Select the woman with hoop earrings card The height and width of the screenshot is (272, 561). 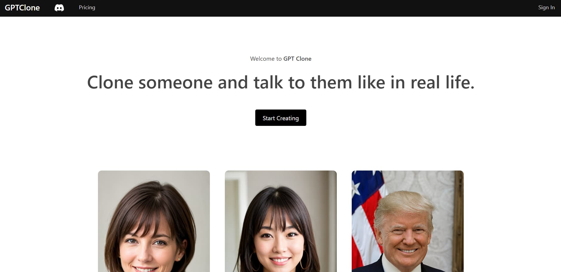[x=281, y=221]
